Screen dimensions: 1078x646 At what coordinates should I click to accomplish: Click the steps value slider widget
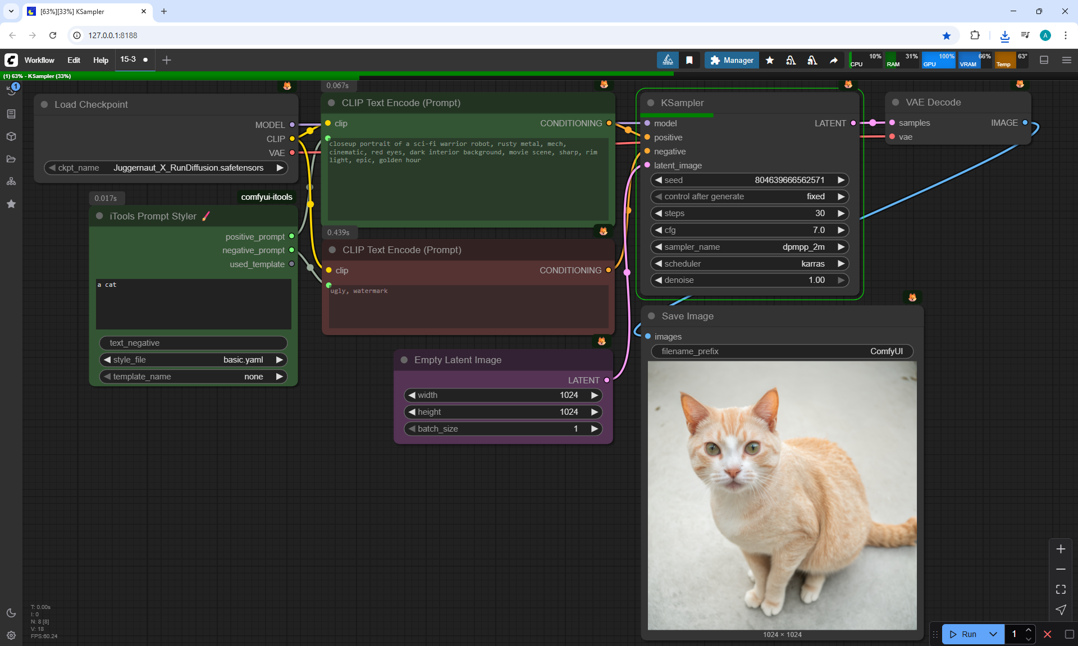click(749, 213)
